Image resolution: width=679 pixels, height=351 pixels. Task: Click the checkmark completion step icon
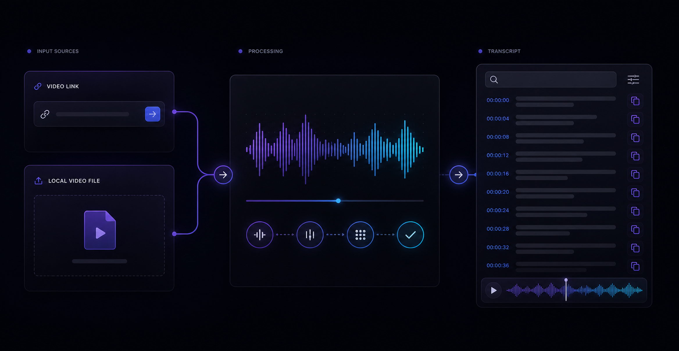[410, 235]
